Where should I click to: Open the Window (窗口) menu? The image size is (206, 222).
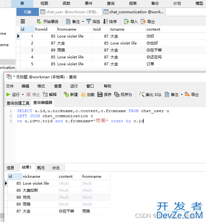(x=90, y=86)
